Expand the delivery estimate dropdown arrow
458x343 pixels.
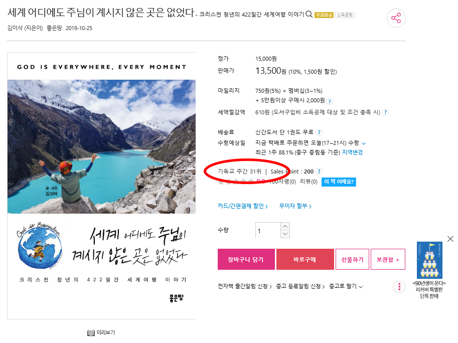click(x=364, y=143)
